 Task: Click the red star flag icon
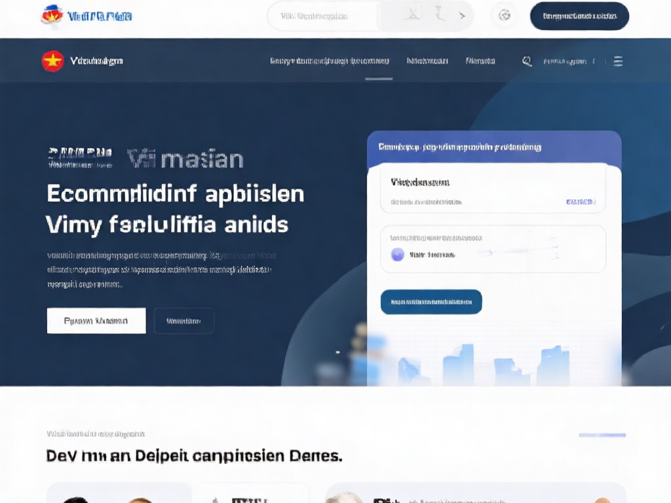pos(52,61)
